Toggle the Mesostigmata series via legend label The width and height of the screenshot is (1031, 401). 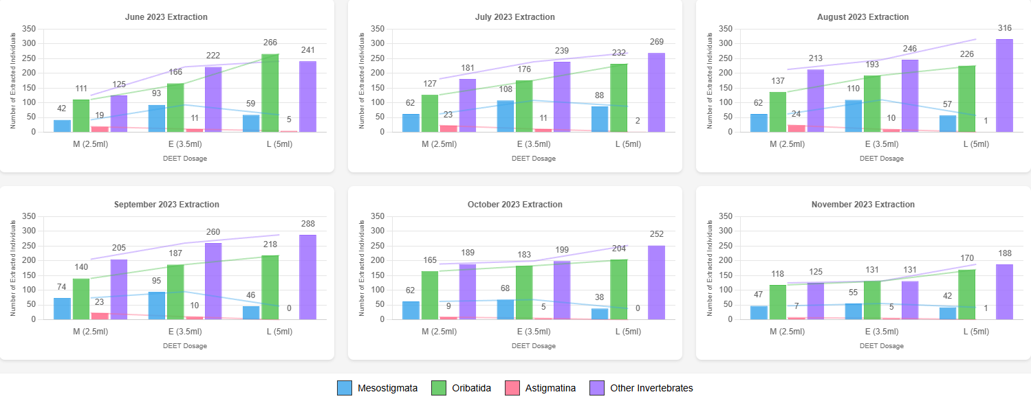pyautogui.click(x=387, y=388)
